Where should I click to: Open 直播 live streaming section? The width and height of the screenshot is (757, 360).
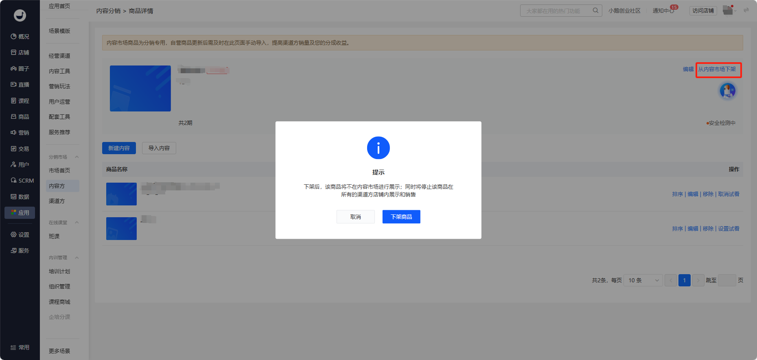tap(20, 85)
